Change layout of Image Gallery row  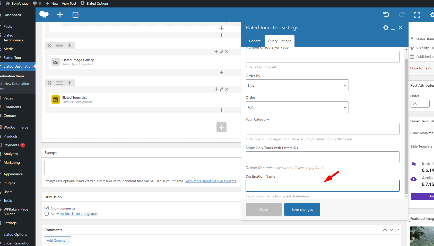coord(59,45)
